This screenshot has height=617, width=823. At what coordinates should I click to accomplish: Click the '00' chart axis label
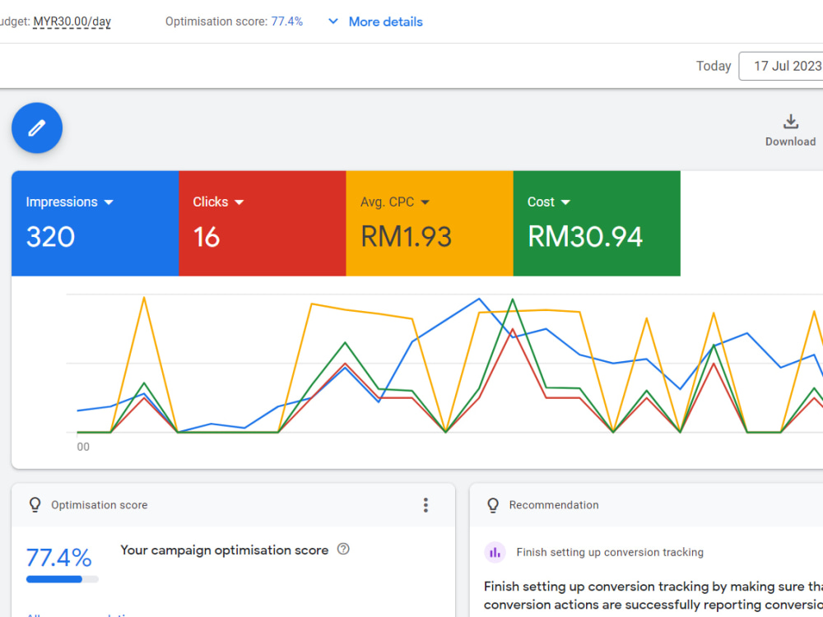click(x=83, y=447)
